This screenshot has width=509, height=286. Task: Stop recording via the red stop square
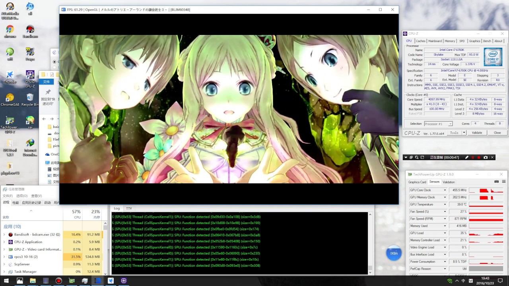479,157
